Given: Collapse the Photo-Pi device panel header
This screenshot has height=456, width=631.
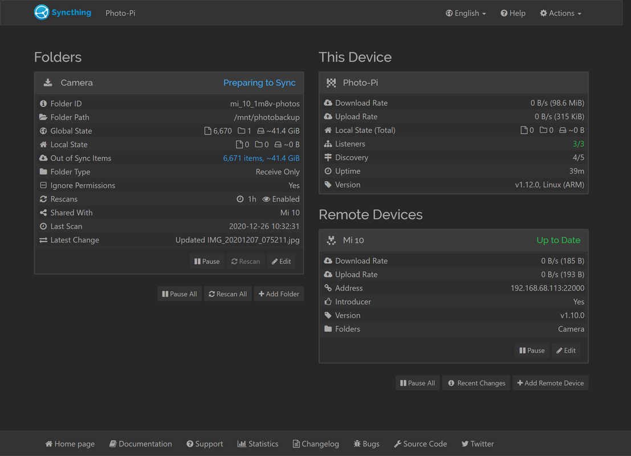Looking at the screenshot, I should click(x=454, y=83).
